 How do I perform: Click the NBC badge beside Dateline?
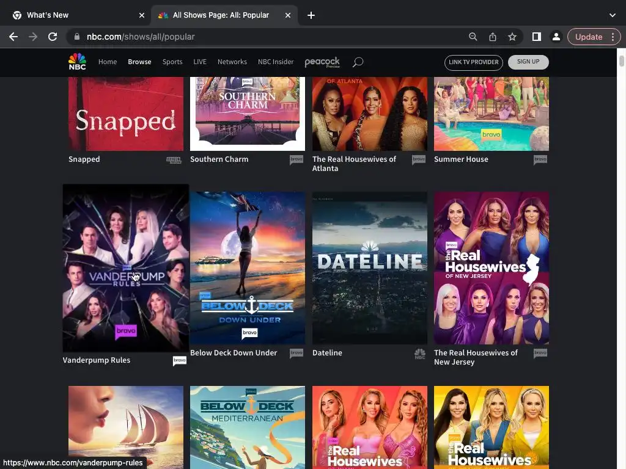coord(419,354)
